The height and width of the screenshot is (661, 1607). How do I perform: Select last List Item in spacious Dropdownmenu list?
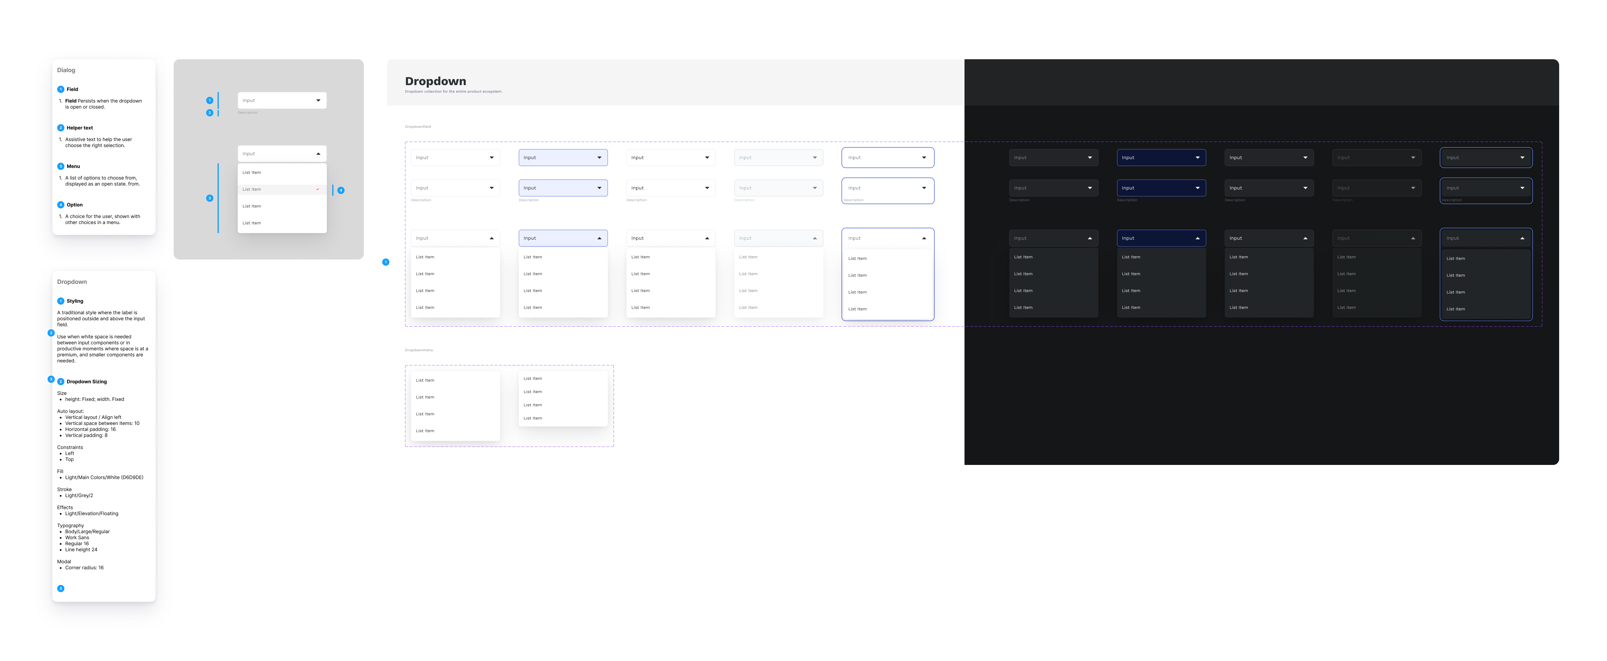[455, 431]
